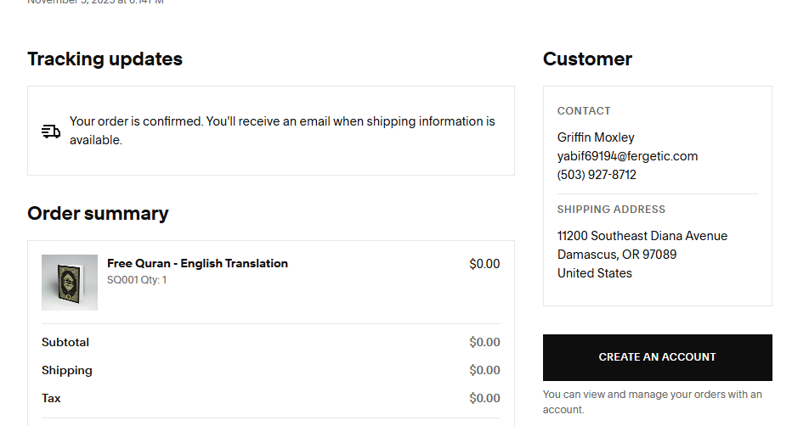Click the Subtotal label
The width and height of the screenshot is (792, 426).
coord(65,343)
